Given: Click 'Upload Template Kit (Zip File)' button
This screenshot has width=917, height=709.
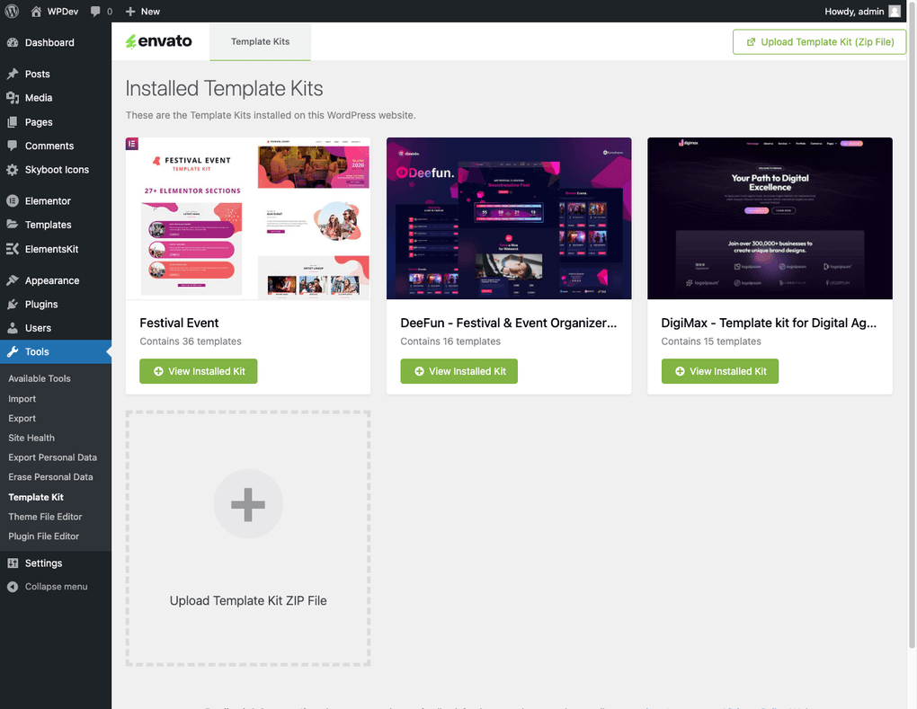Looking at the screenshot, I should click(818, 41).
